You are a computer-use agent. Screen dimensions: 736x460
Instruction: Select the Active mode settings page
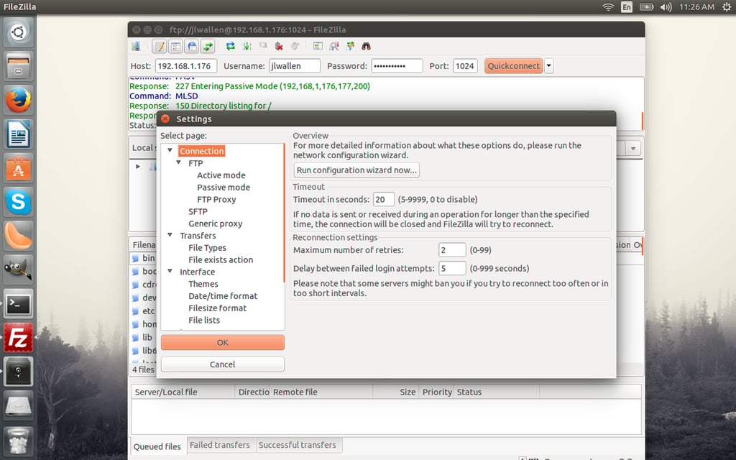[x=221, y=175]
